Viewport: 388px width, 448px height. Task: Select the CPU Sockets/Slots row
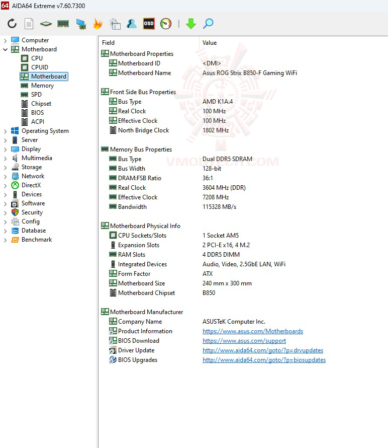point(243,236)
